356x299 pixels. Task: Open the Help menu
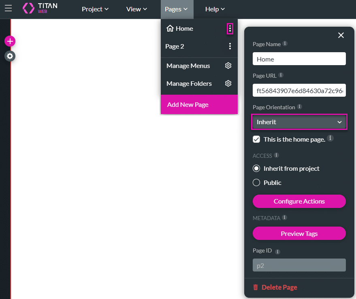(215, 9)
